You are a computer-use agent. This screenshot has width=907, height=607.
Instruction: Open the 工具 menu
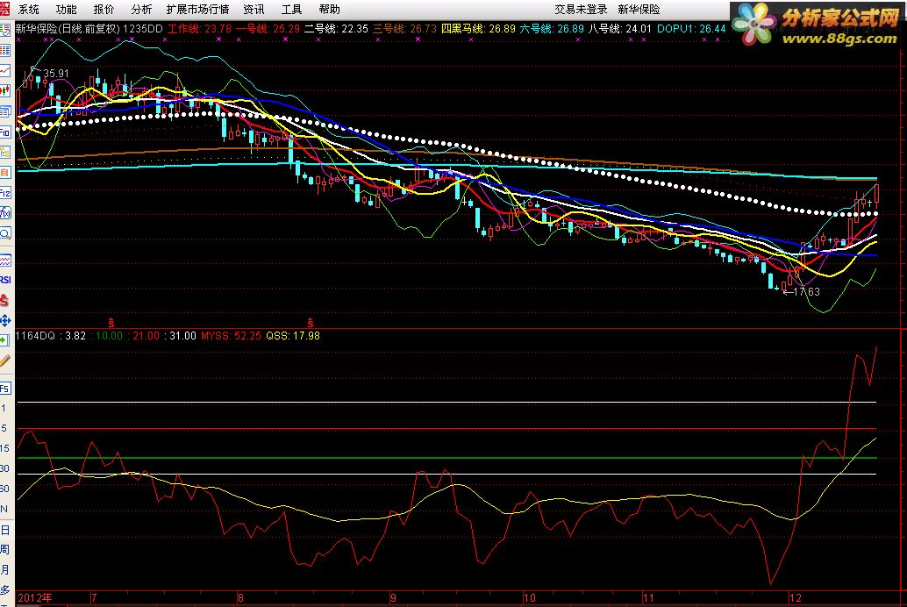pos(291,10)
